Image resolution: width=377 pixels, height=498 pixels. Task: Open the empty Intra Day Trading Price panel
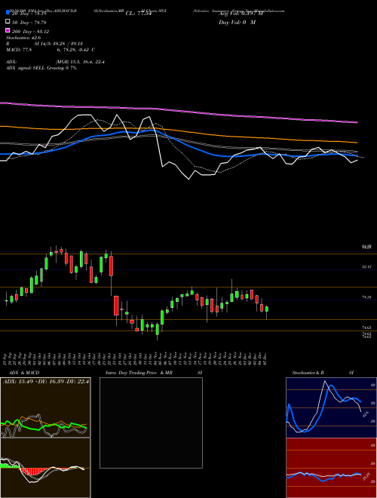[x=151, y=423]
